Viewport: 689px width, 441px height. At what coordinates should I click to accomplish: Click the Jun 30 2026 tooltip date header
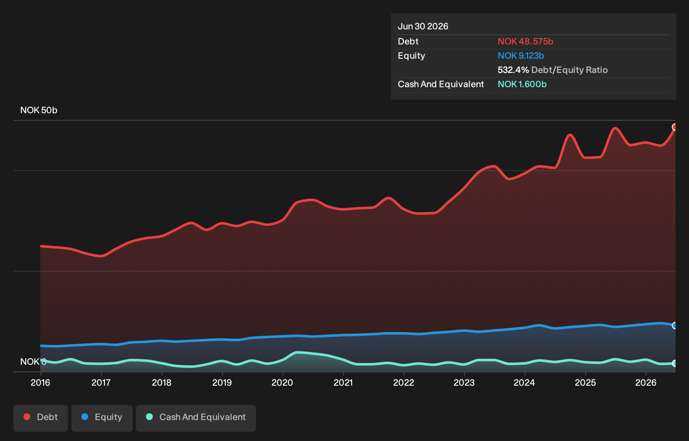point(423,26)
